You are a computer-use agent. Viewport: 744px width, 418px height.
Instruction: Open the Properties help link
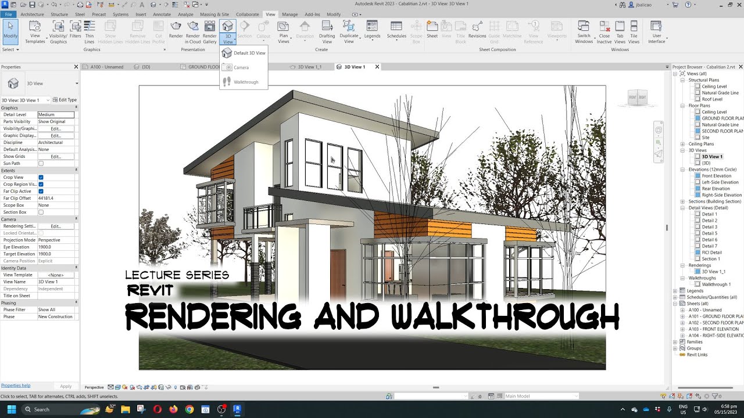[16, 385]
